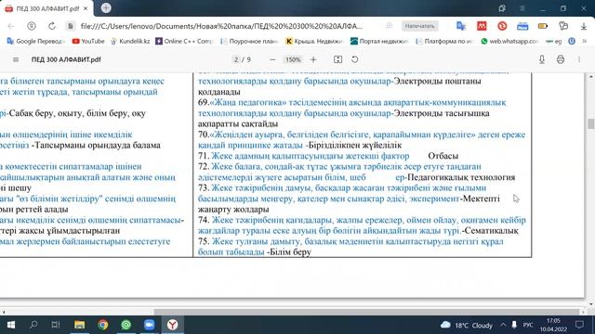This screenshot has height=334, width=595.
Task: Open Windows taskbar search
Action: (x=33, y=325)
